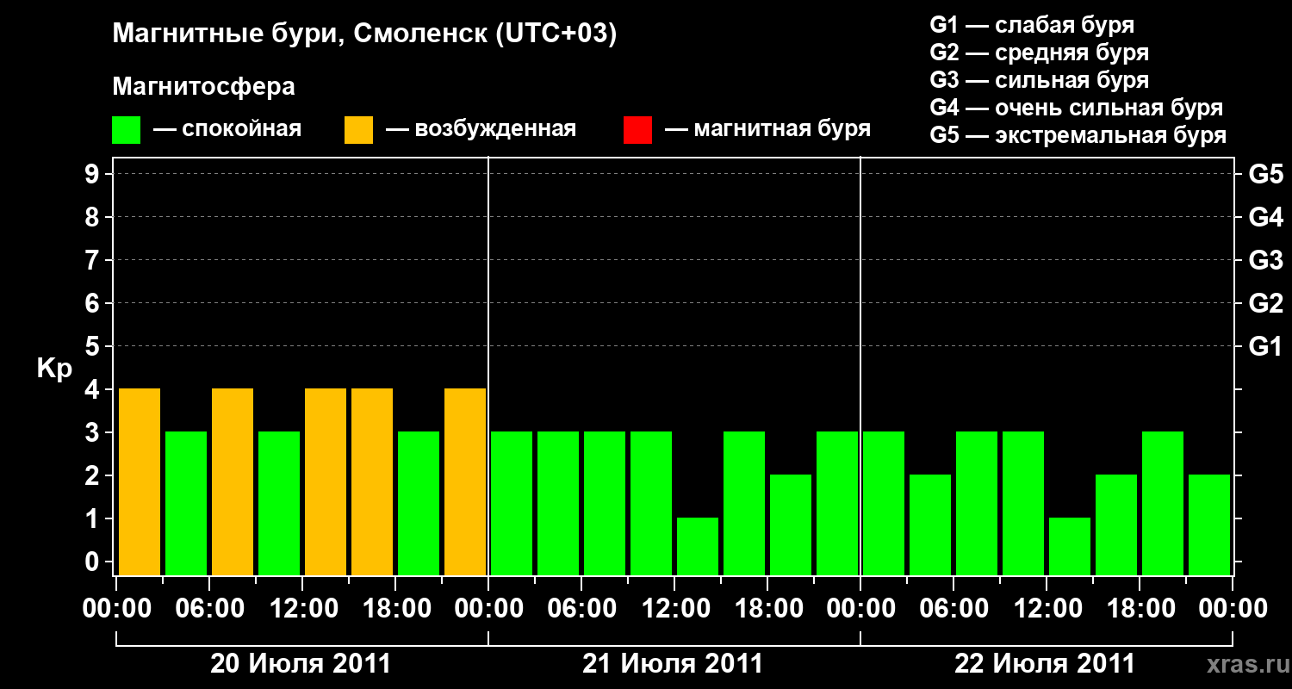
Task: Click 'G2 — средняя буря' legend line
Action: click(x=1040, y=53)
